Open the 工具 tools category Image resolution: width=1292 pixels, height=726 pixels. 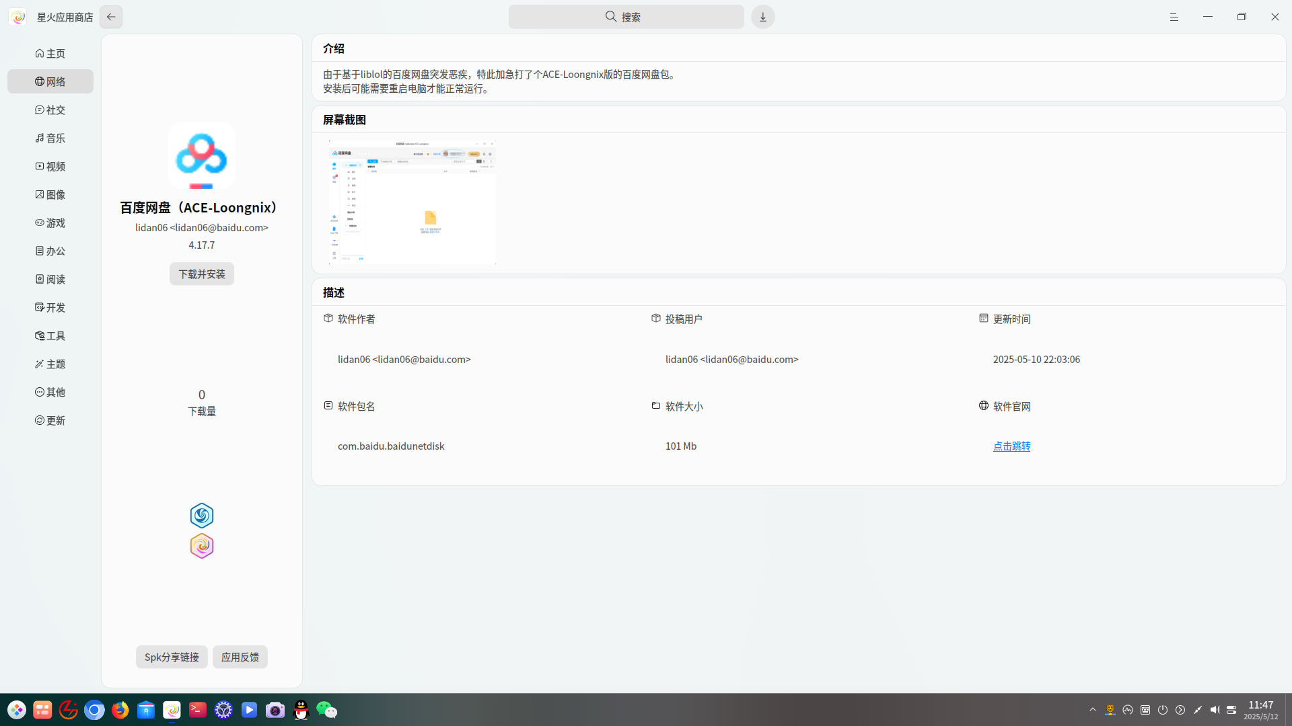pos(50,335)
